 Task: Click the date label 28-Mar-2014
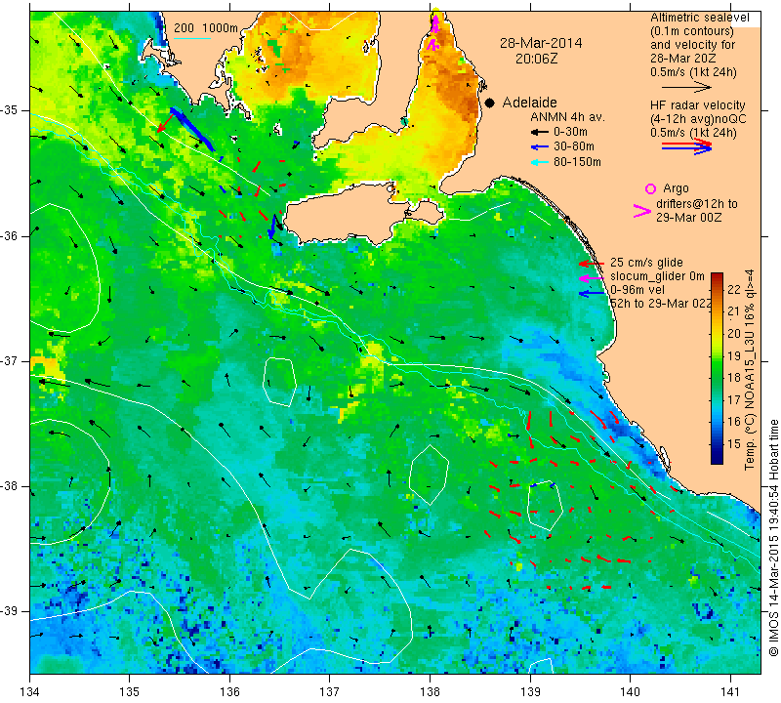pyautogui.click(x=541, y=43)
